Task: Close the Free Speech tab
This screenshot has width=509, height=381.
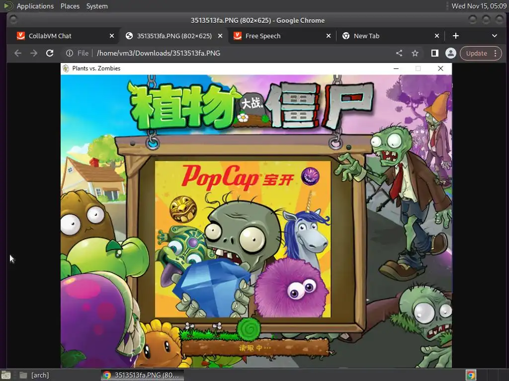Action: (329, 36)
